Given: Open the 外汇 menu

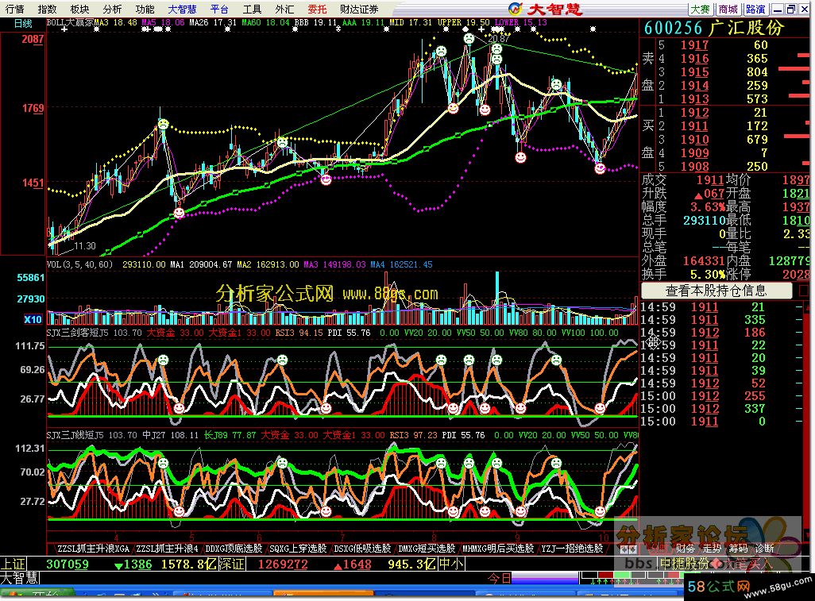Looking at the screenshot, I should point(284,9).
